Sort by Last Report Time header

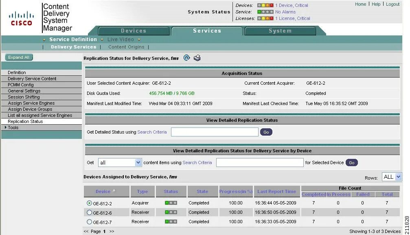click(276, 191)
